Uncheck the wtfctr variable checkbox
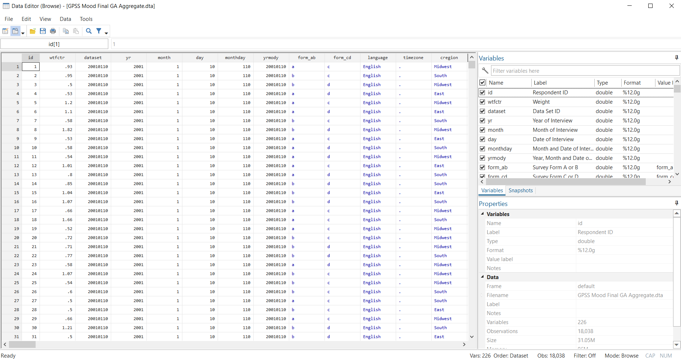The width and height of the screenshot is (681, 359). (482, 102)
